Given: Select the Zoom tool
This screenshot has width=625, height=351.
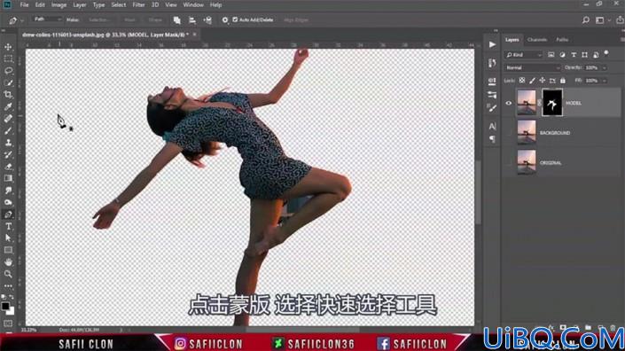Looking at the screenshot, I should [8, 274].
